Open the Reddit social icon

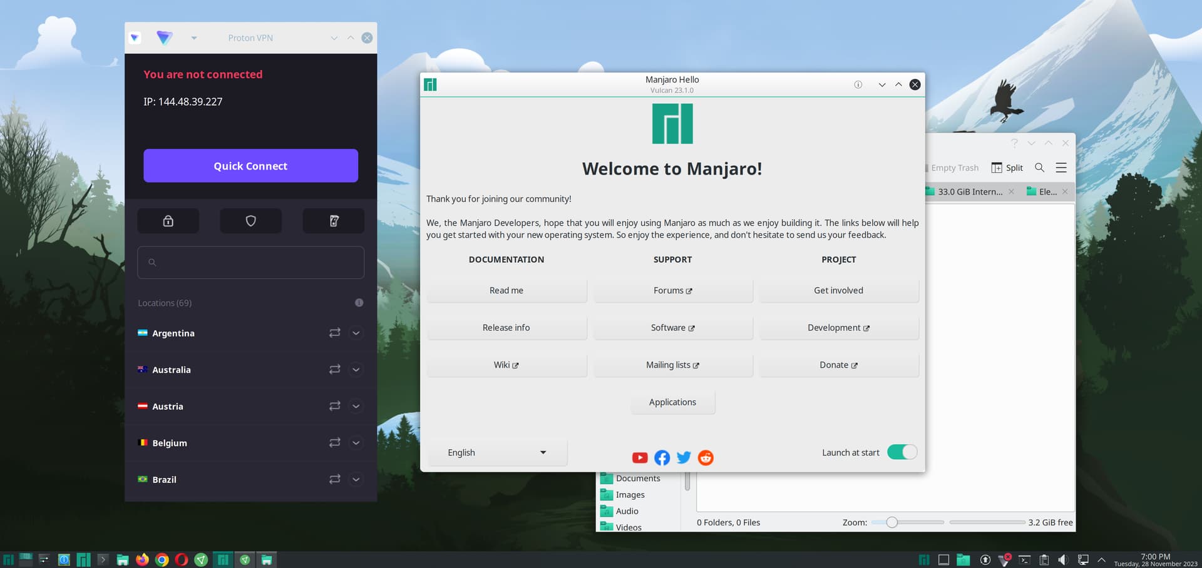pyautogui.click(x=706, y=458)
